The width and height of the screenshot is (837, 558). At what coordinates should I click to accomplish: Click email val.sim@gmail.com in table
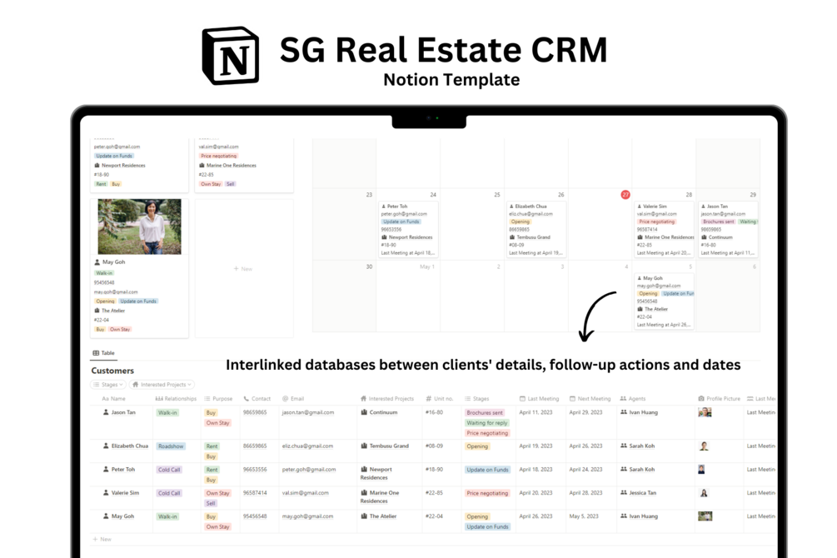[306, 493]
